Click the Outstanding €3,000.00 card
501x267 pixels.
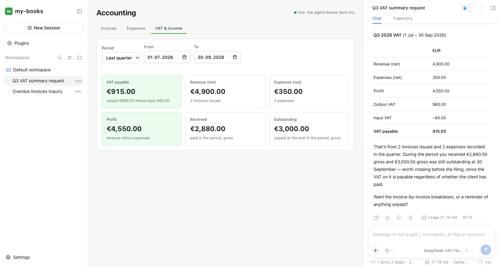(309, 129)
